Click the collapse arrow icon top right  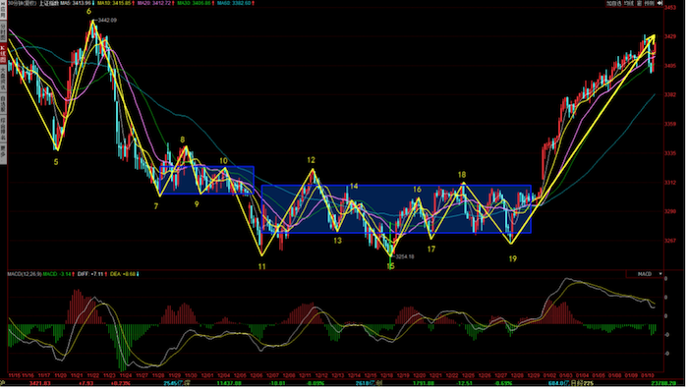pyautogui.click(x=659, y=3)
